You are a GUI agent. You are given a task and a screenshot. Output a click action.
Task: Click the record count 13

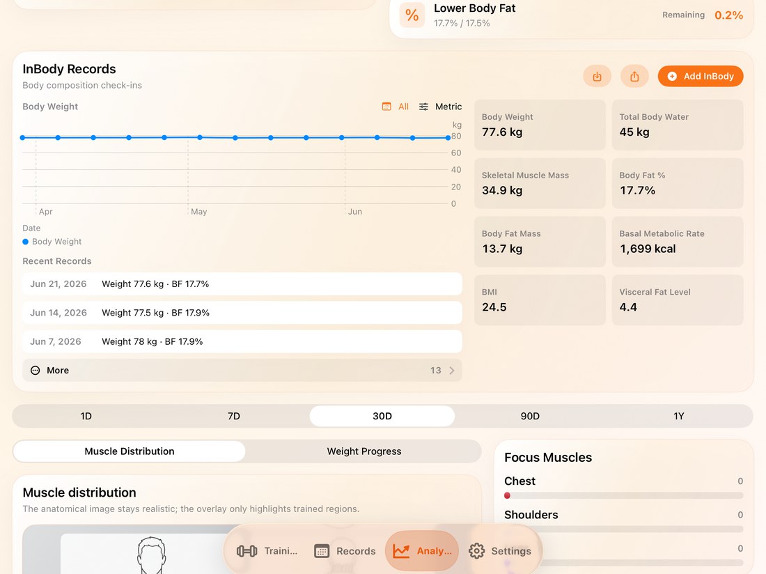(436, 371)
